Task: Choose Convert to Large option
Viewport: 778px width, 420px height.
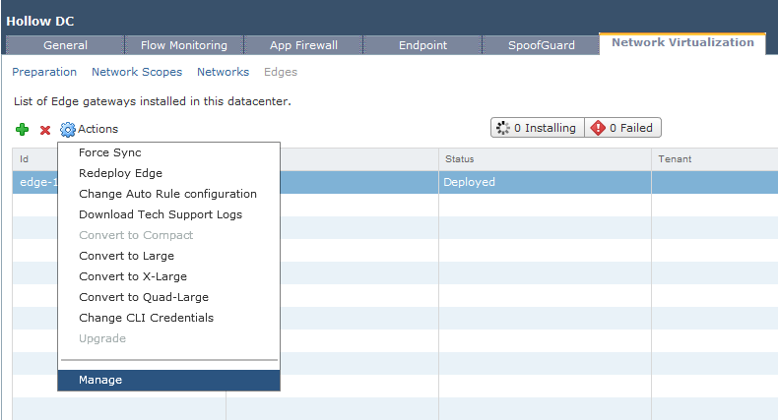Action: pyautogui.click(x=126, y=256)
